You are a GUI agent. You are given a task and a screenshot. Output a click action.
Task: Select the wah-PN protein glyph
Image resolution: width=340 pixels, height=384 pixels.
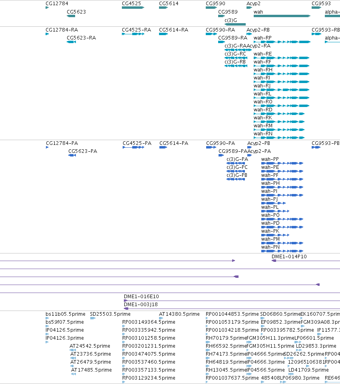tap(282, 251)
